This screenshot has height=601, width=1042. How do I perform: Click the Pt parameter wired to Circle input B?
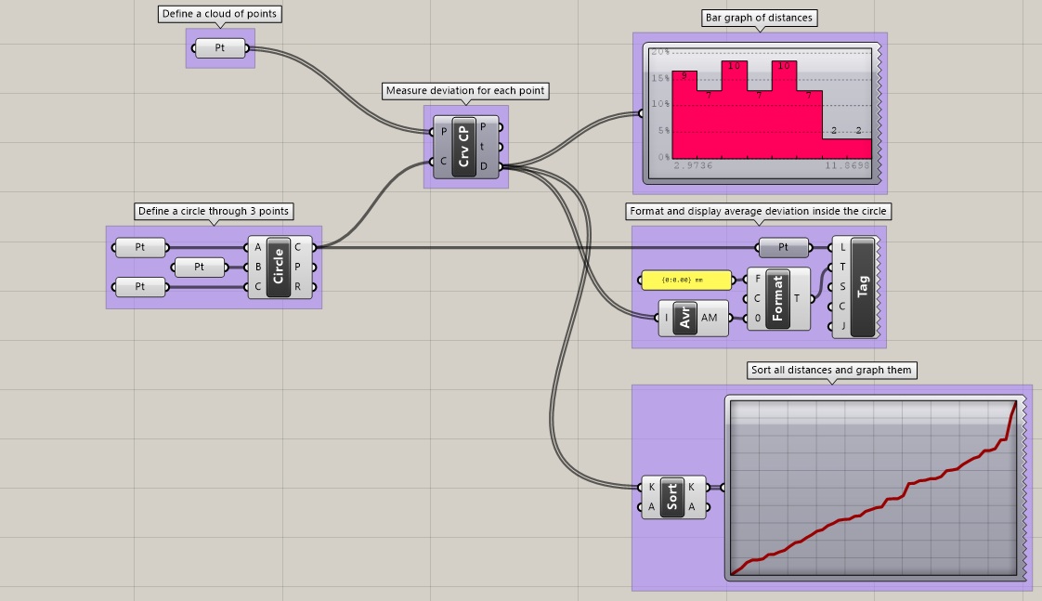pos(200,268)
